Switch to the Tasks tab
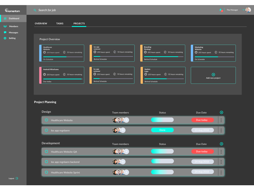The image size is (254, 190). pyautogui.click(x=60, y=23)
